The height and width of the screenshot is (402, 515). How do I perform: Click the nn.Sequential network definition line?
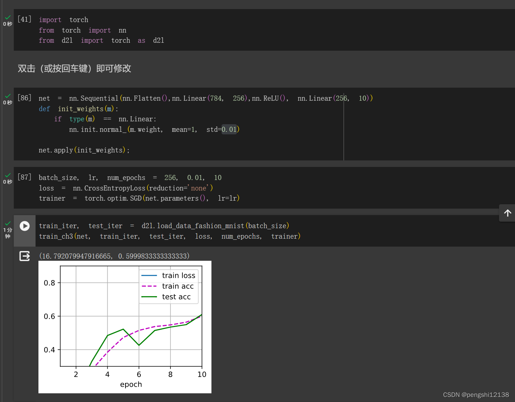[206, 99]
